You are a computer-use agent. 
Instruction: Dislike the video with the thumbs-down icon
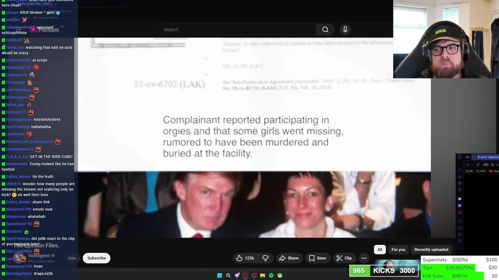[x=265, y=258]
